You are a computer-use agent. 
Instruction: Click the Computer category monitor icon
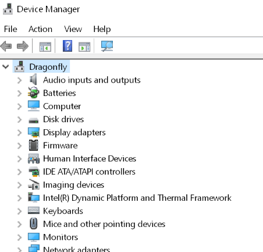34,106
